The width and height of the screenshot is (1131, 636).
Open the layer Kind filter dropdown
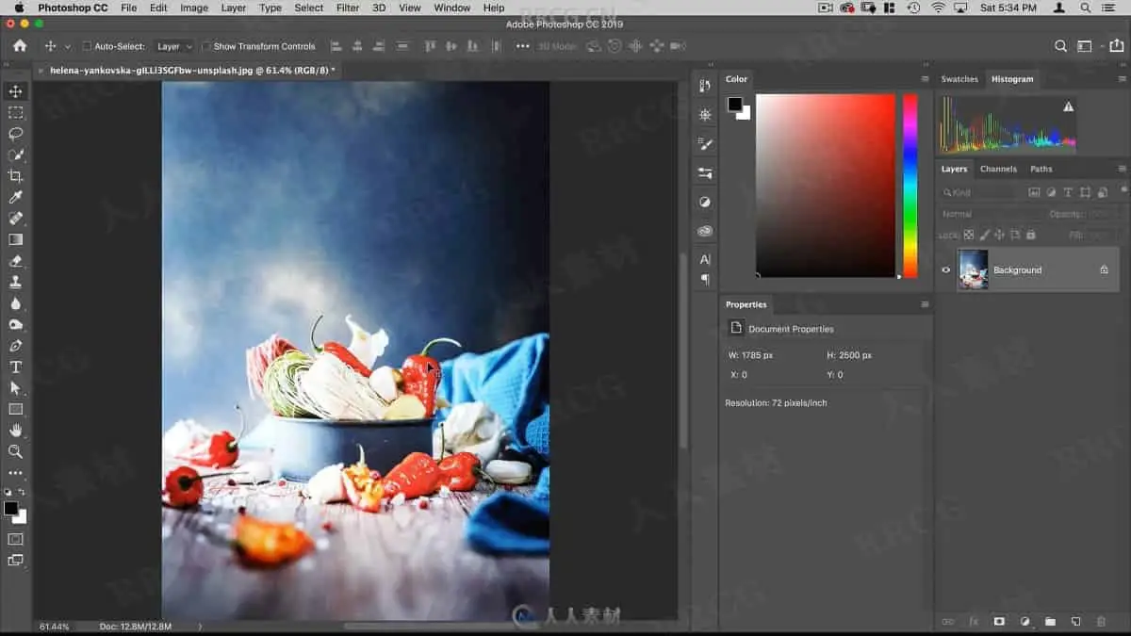click(977, 192)
